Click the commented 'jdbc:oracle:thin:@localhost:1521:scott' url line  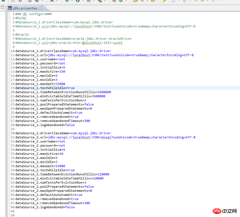coord(69,43)
